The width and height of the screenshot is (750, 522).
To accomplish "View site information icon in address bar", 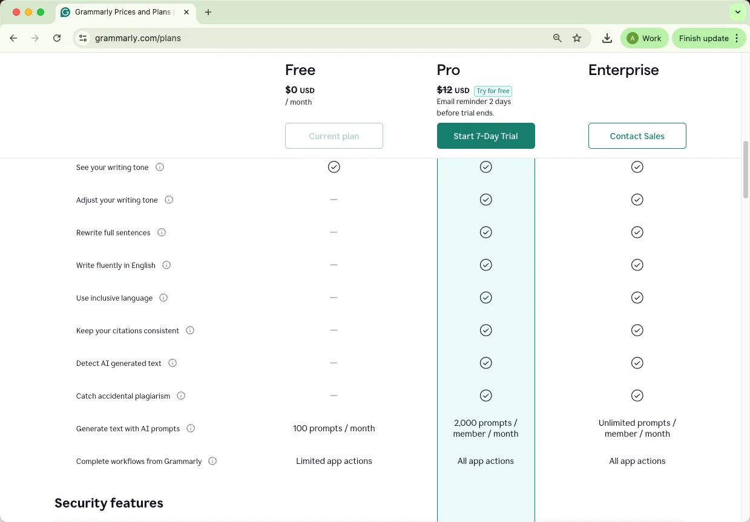I will pos(84,38).
